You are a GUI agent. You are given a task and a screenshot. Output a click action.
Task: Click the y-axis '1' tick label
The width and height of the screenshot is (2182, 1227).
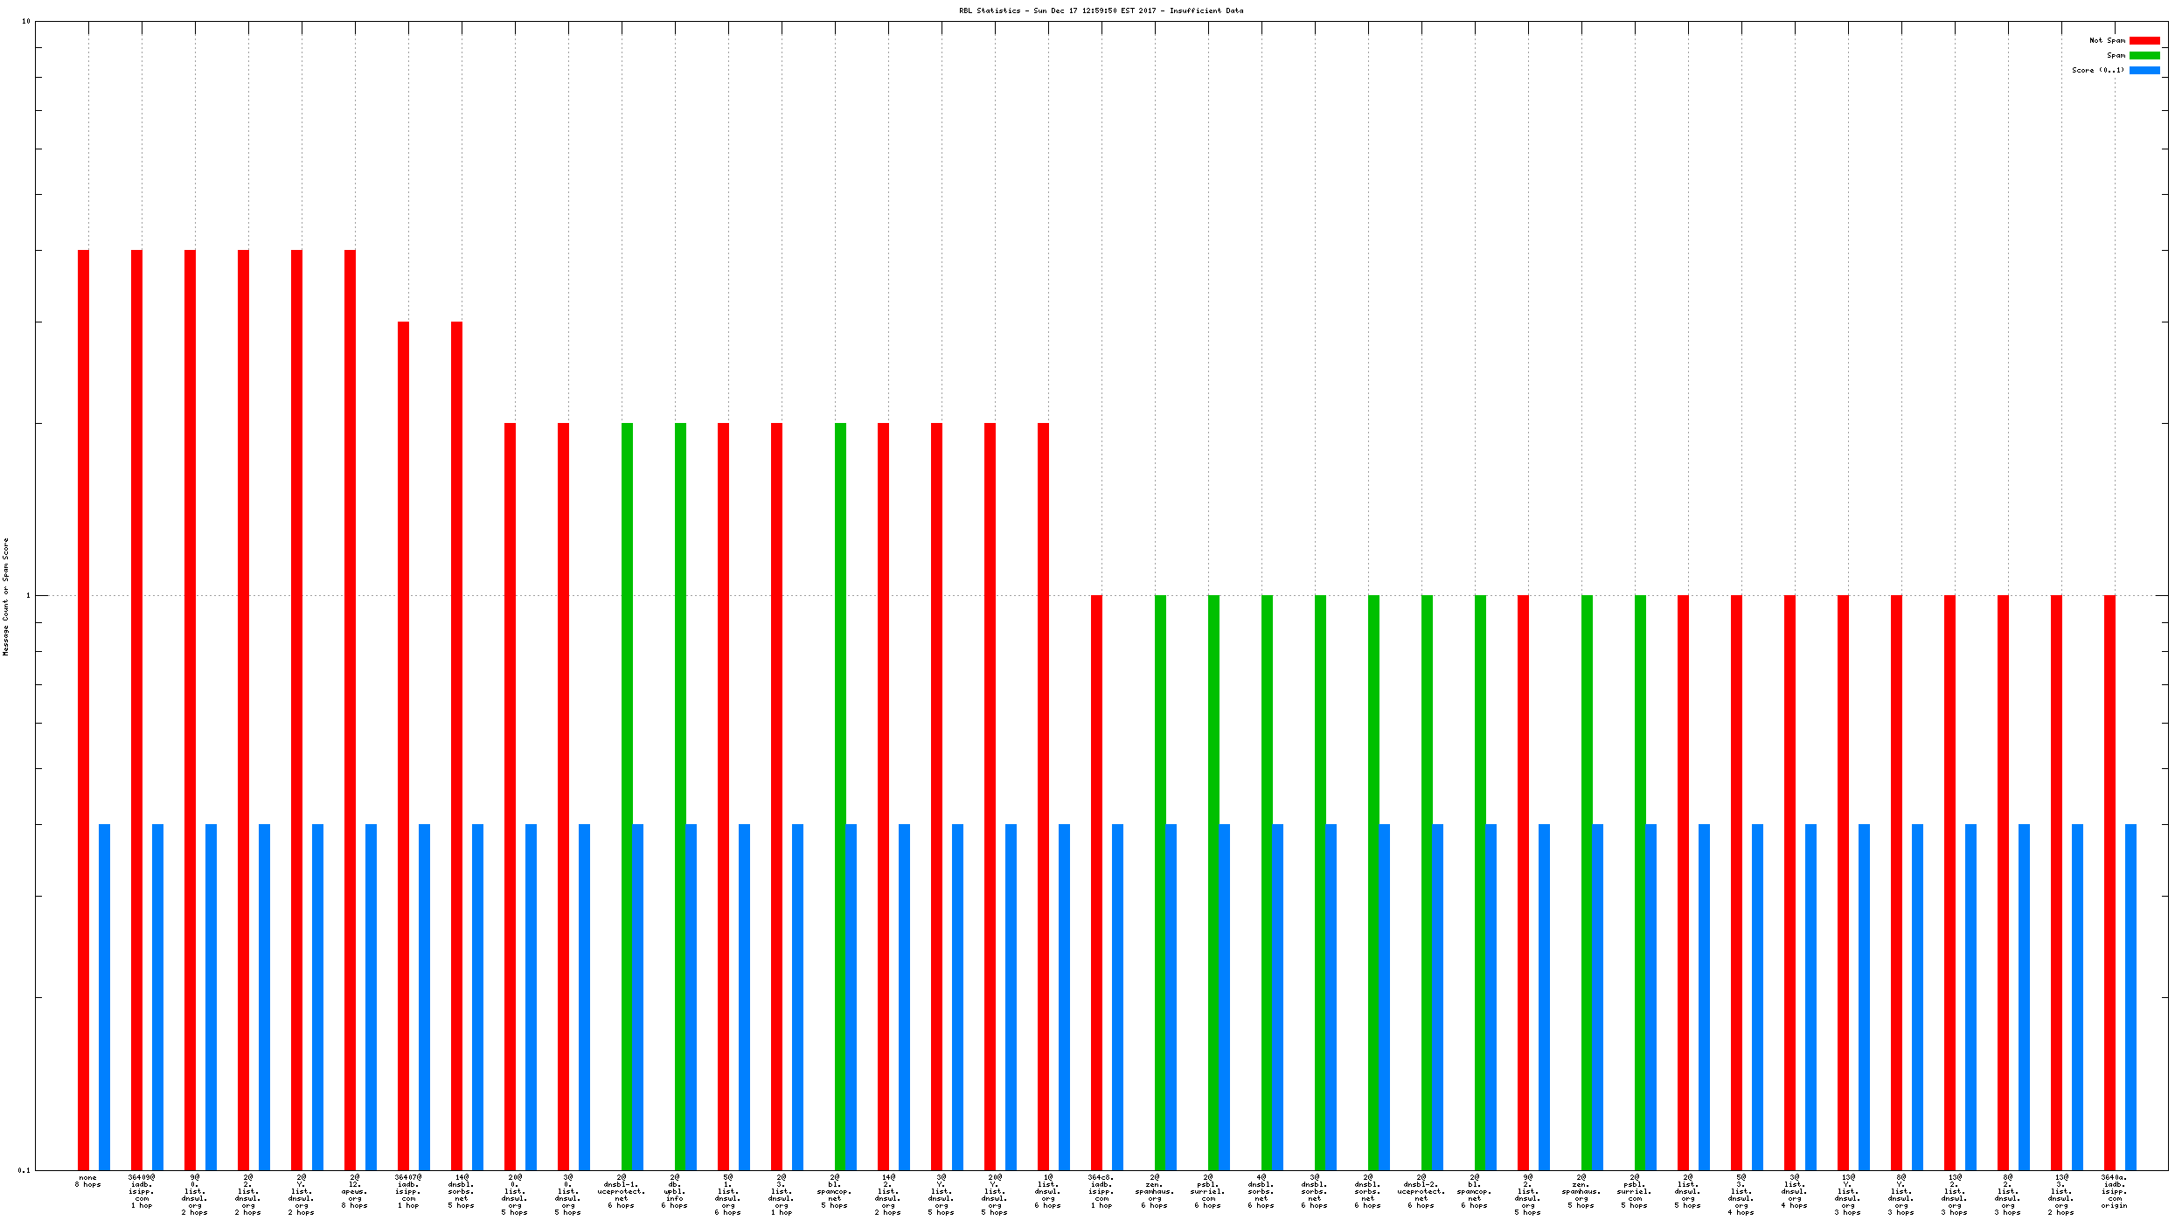[x=27, y=595]
